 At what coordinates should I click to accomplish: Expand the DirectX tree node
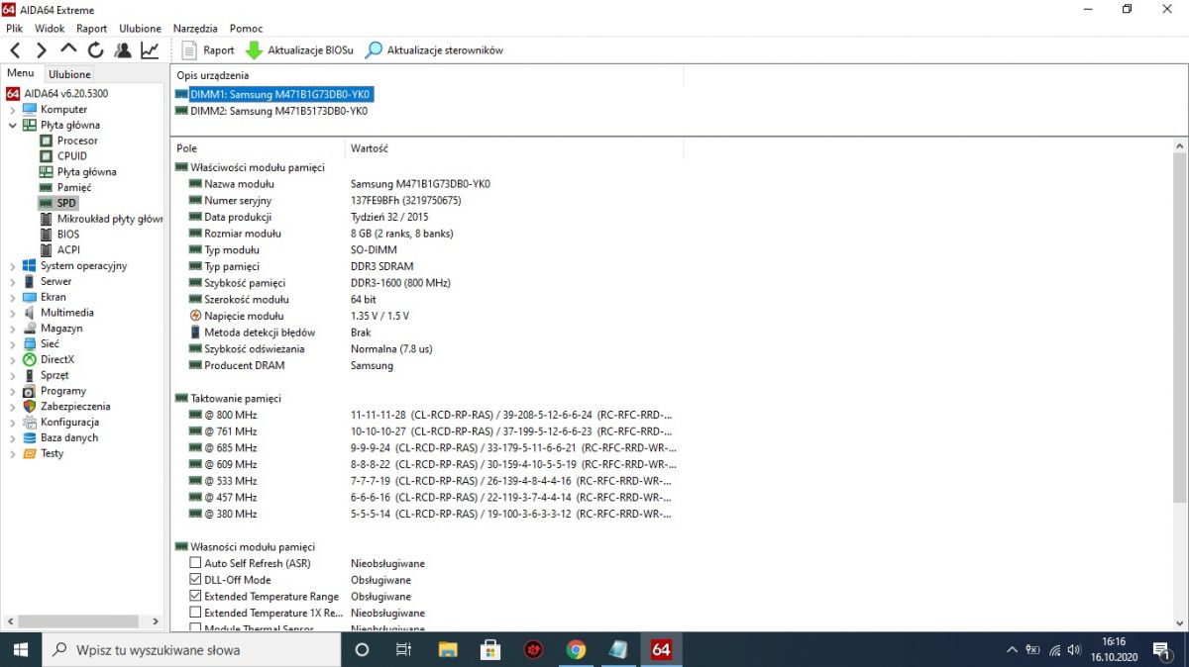pyautogui.click(x=13, y=359)
